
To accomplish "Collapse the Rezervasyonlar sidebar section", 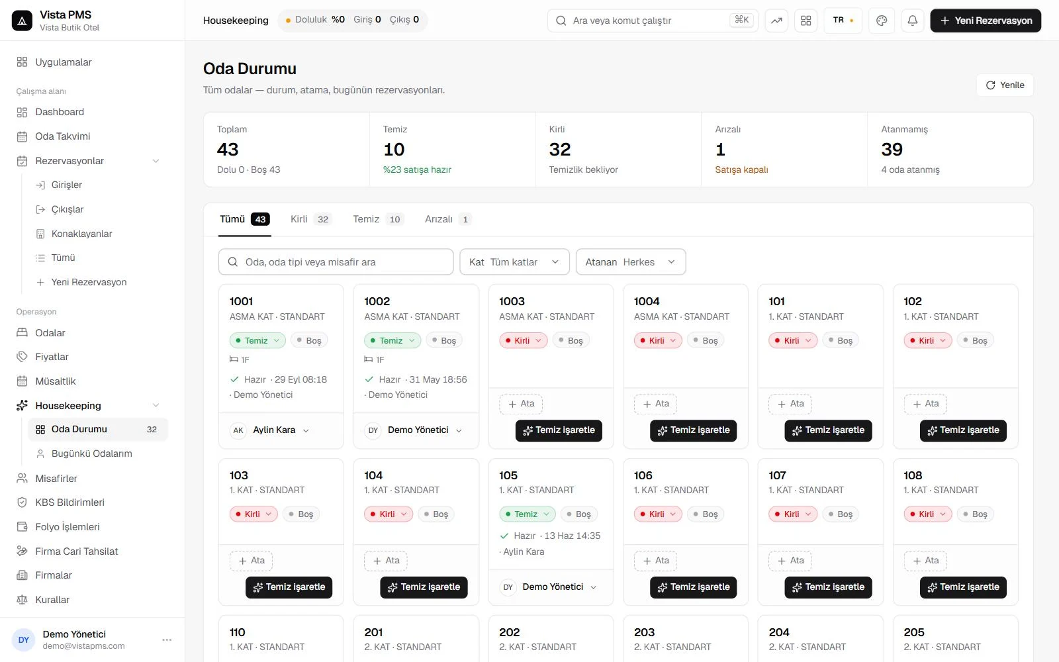I will pos(156,161).
